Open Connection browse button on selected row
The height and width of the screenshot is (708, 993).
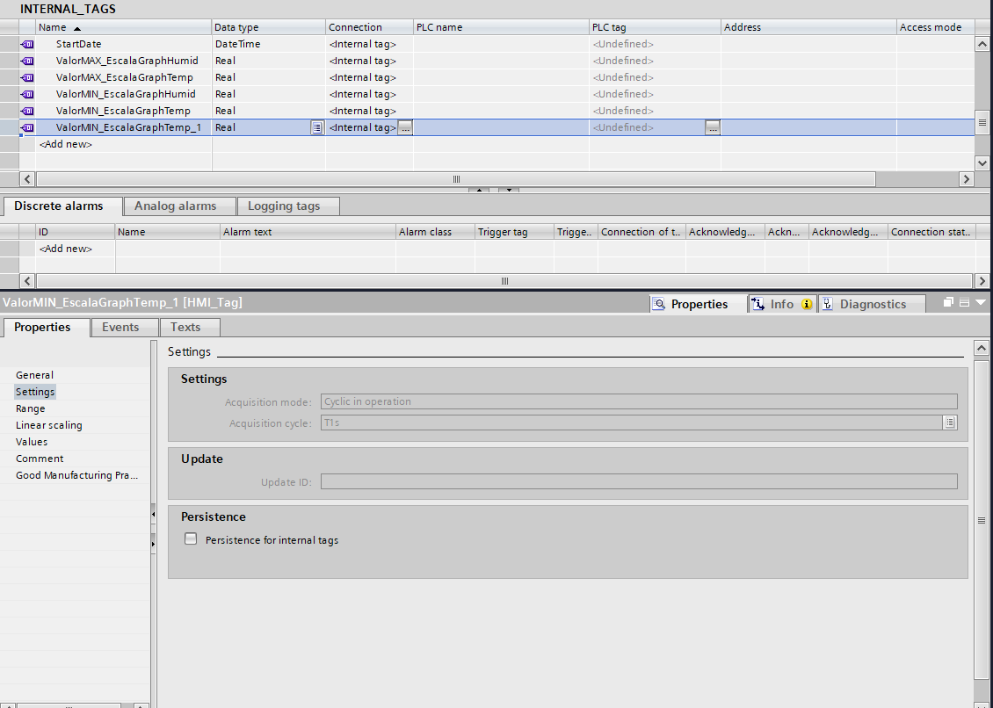[405, 127]
